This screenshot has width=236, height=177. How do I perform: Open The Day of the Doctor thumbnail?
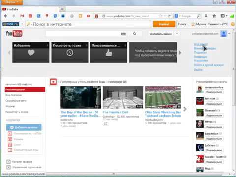(x=81, y=97)
